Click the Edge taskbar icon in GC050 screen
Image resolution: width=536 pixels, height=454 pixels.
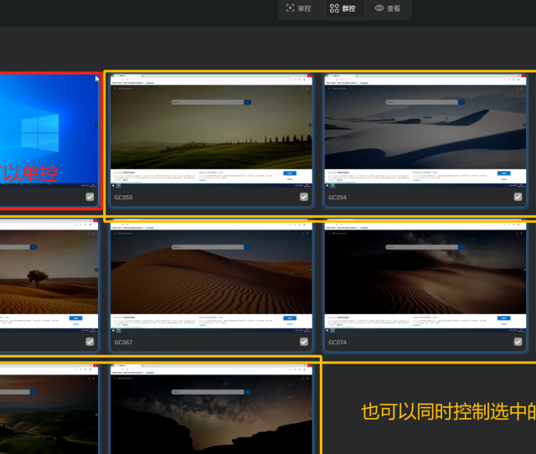119,186
